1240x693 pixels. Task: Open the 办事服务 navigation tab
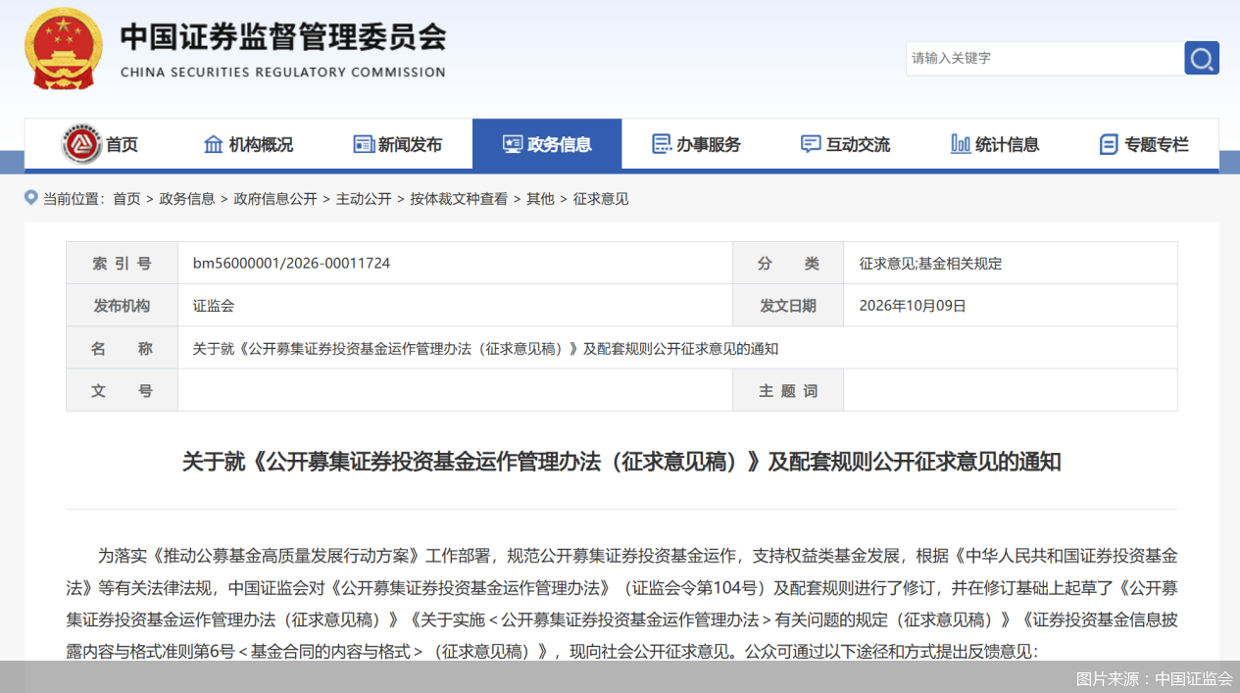point(696,145)
